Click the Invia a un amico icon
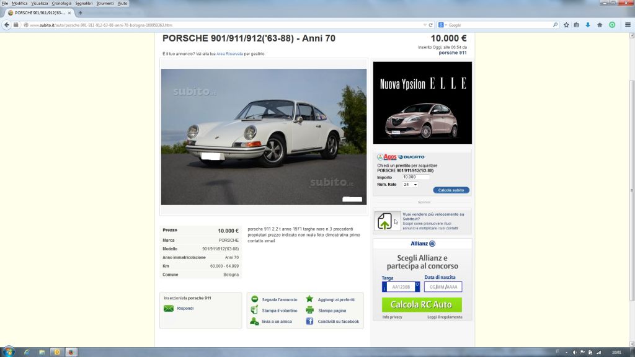This screenshot has height=357, width=635. pos(254,322)
